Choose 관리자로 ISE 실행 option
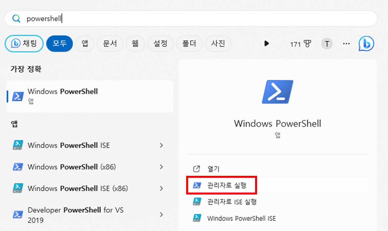 (277, 202)
